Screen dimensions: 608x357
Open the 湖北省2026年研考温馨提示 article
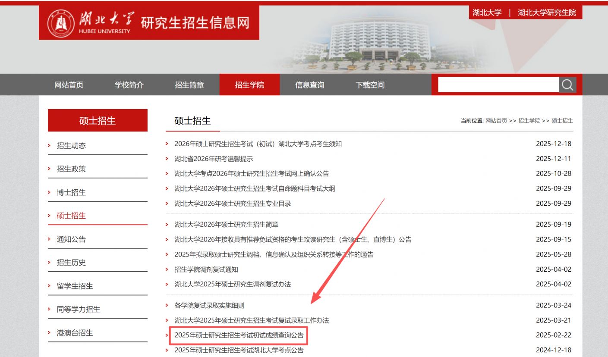[x=214, y=159]
